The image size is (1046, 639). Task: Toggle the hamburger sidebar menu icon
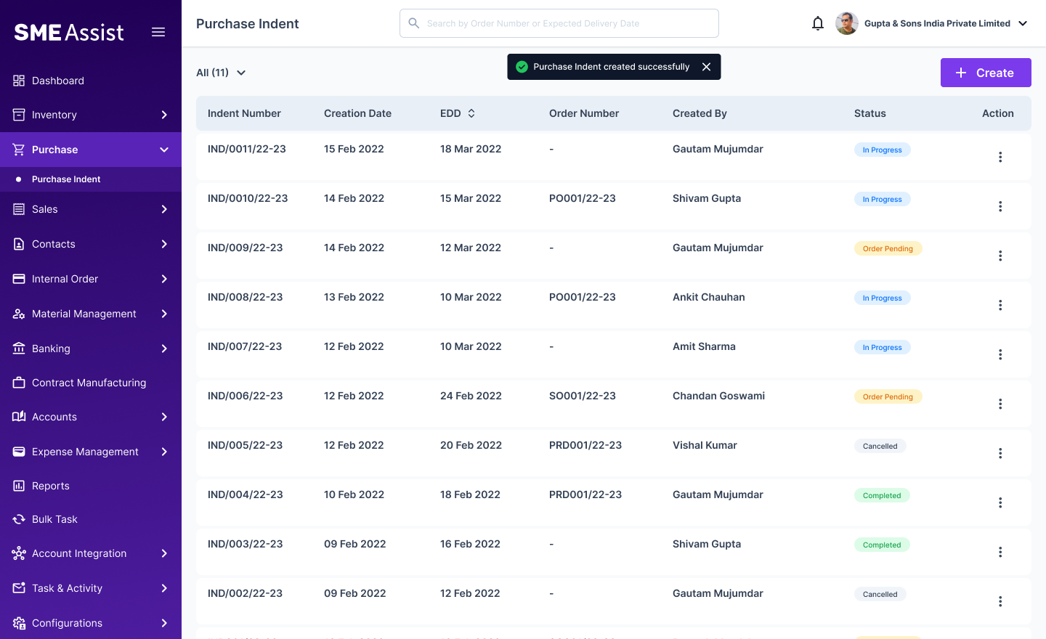pyautogui.click(x=158, y=32)
